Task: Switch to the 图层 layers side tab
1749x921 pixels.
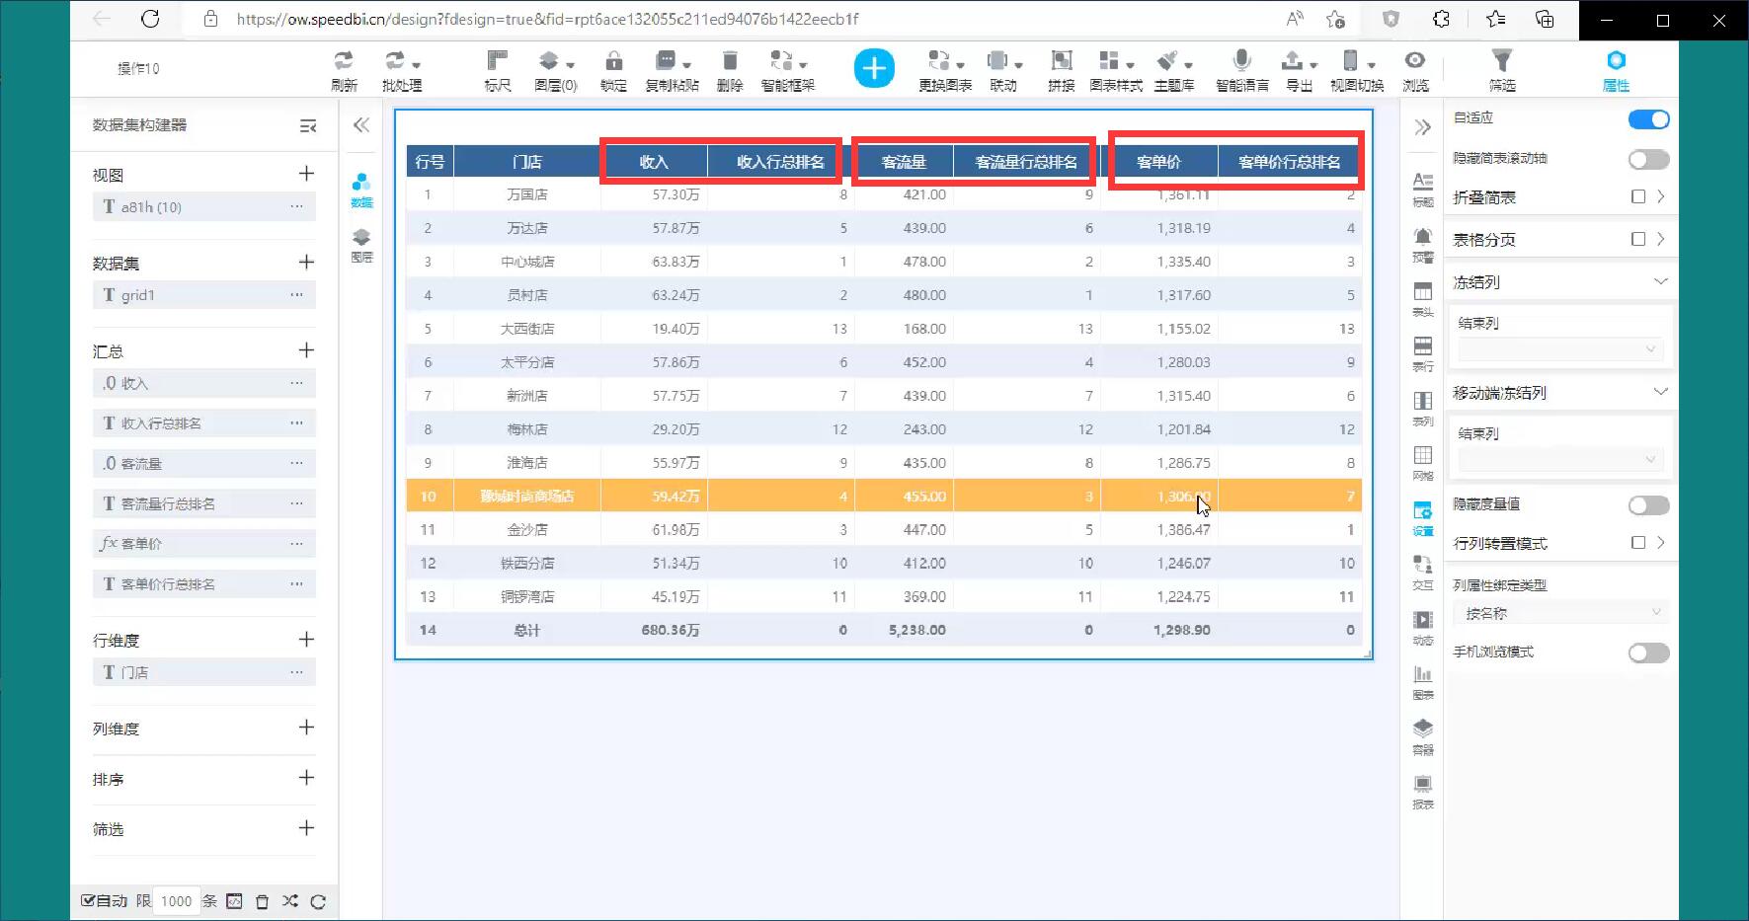Action: pyautogui.click(x=361, y=243)
